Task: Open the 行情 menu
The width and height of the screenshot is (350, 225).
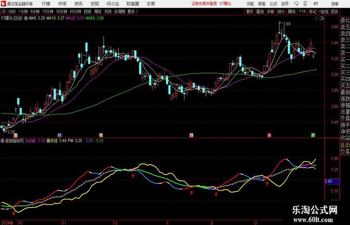Action: coord(46,4)
